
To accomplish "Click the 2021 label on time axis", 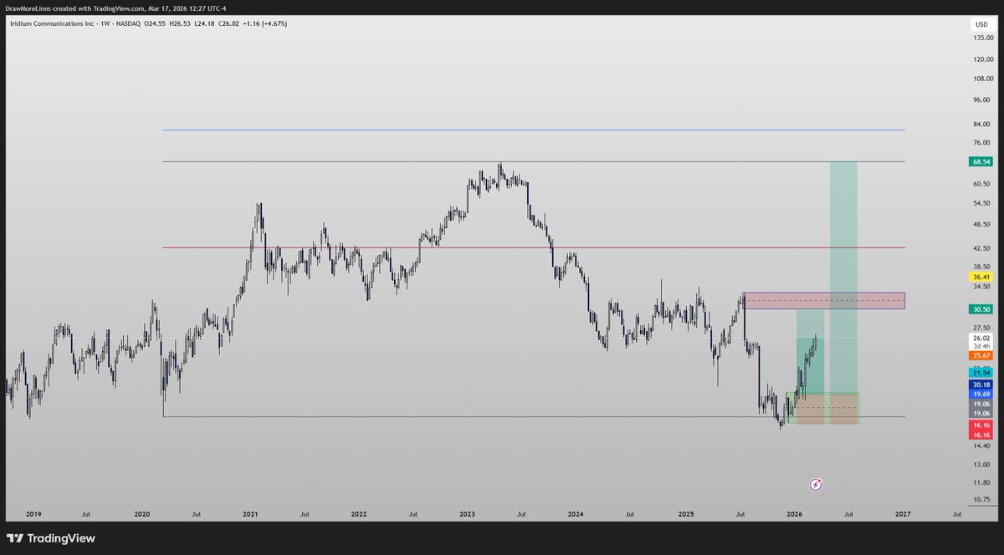I will tap(250, 515).
